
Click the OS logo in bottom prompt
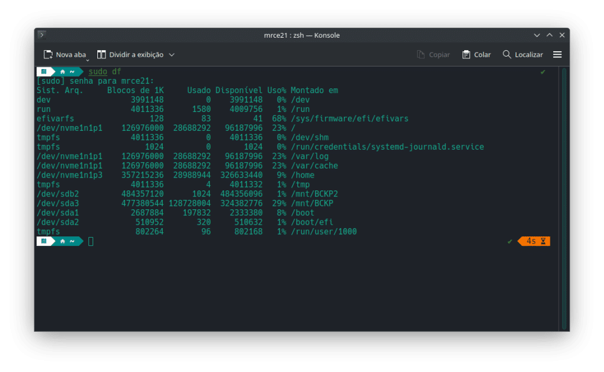[44, 241]
